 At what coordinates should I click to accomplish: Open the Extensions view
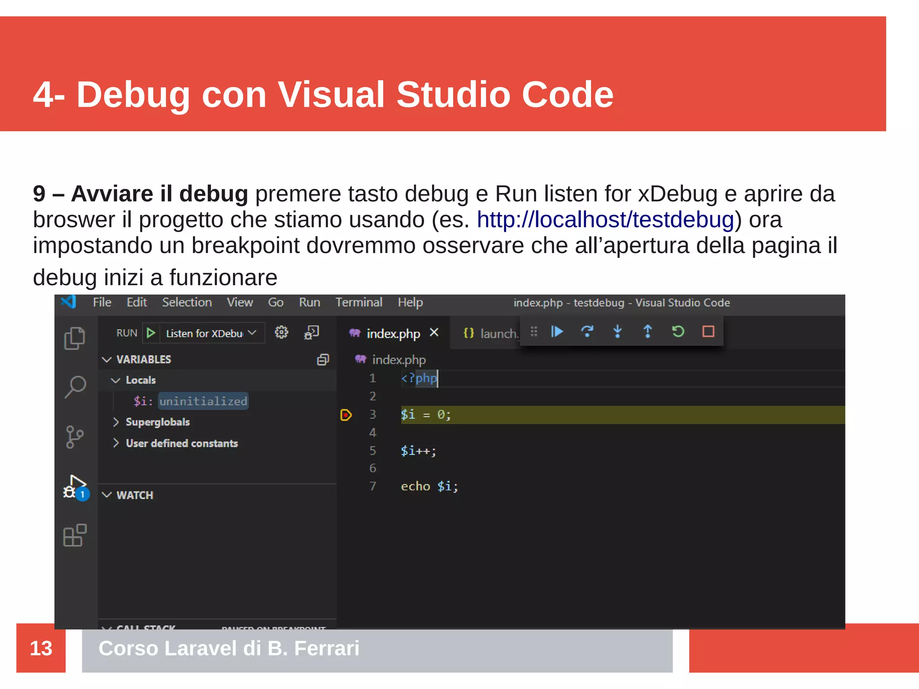75,535
